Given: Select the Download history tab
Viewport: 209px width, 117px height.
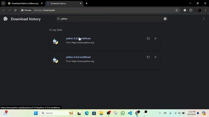Looking at the screenshot, I should click(64, 4).
